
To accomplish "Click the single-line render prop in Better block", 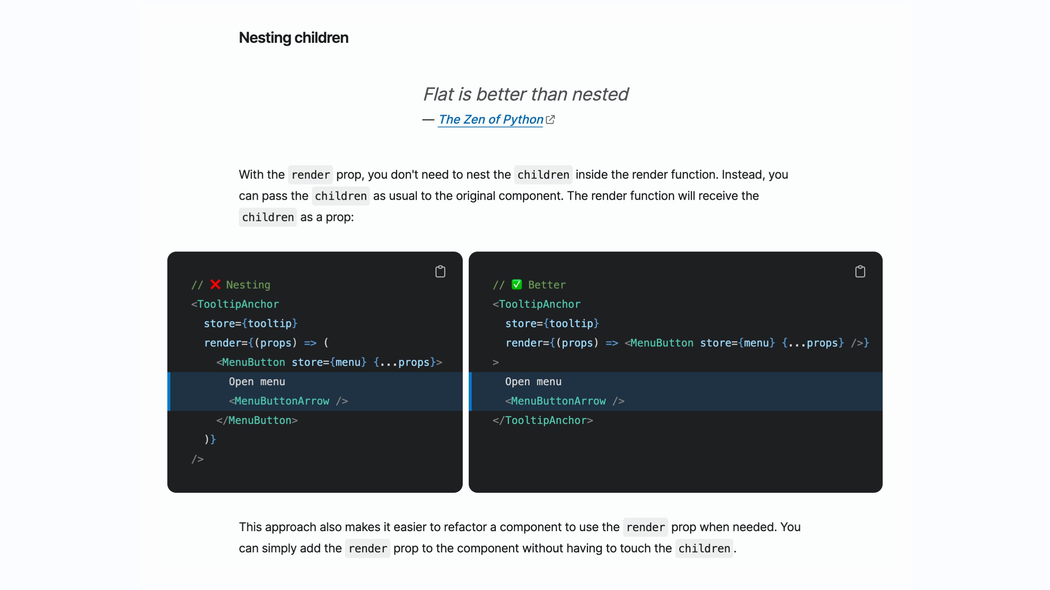I will (687, 343).
